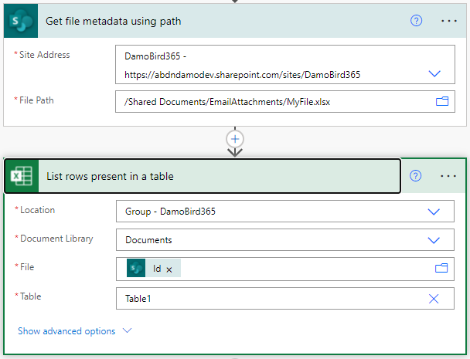Click the SharePoint icon on Get file metadata header

click(21, 21)
